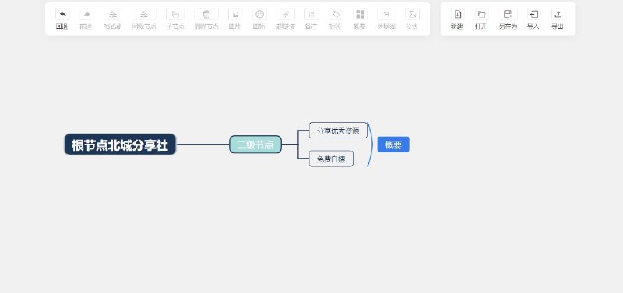Redo with the 前进 icon
This screenshot has width=623, height=293.
pos(86,14)
